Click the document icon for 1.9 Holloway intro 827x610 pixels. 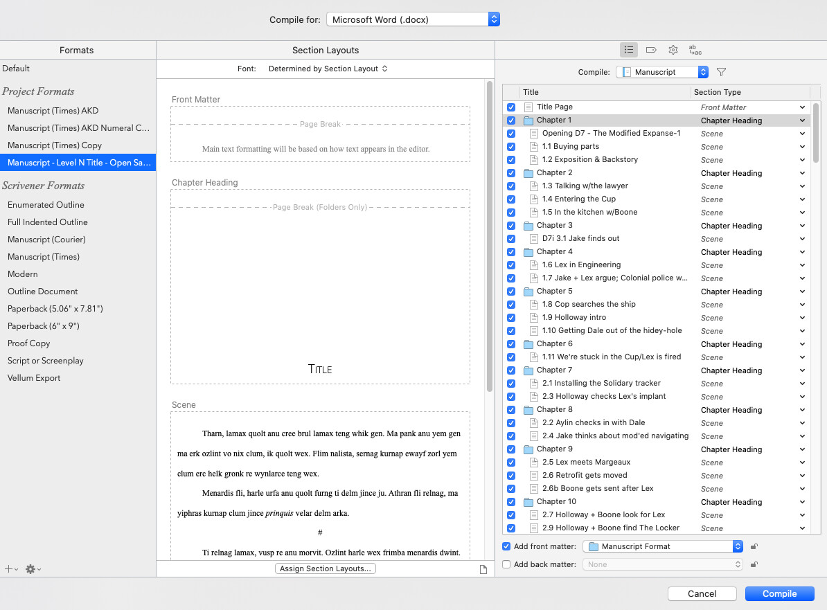[534, 317]
